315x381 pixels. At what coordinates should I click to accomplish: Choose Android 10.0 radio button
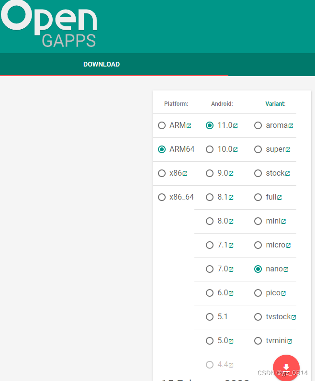[210, 149]
